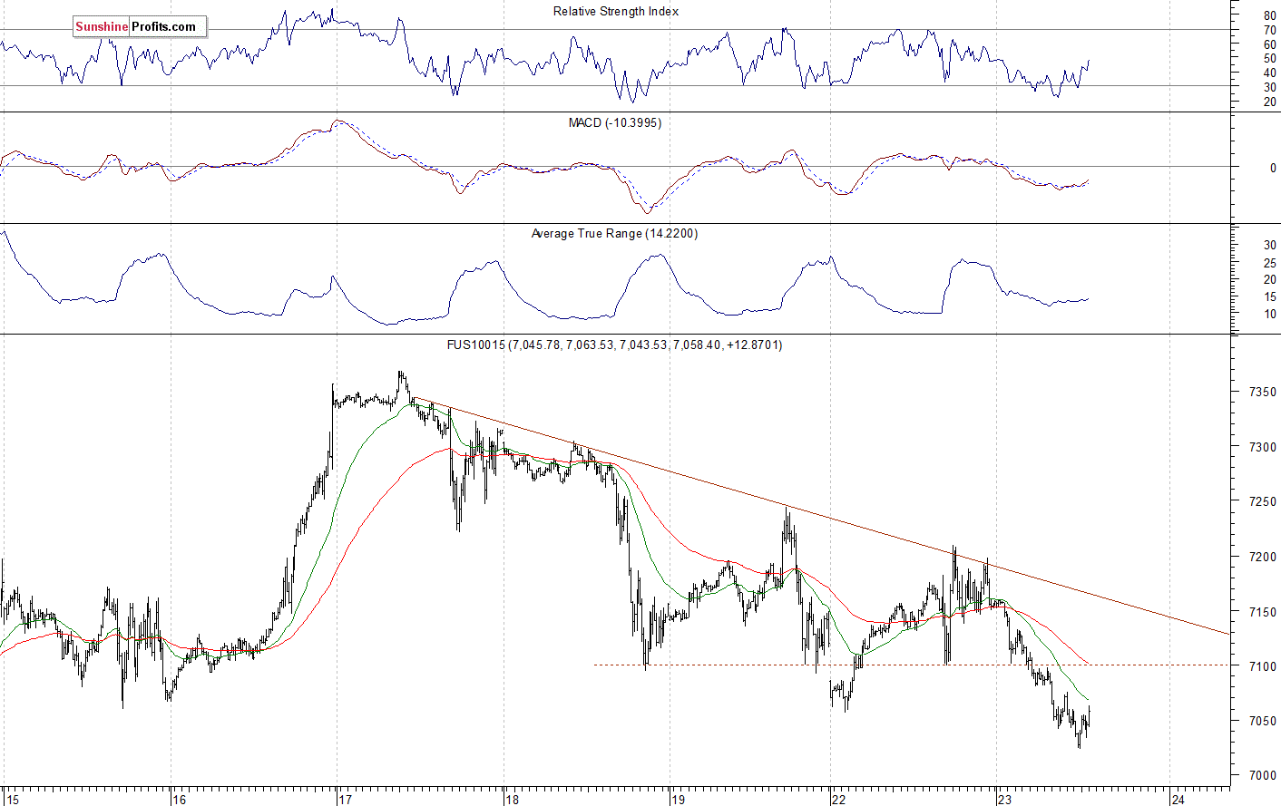The height and width of the screenshot is (806, 1281).
Task: Click date label 24 on time axis
Action: tap(1178, 800)
